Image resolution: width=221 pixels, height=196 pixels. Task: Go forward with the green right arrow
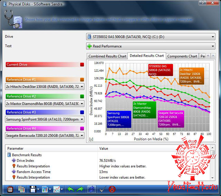click(x=80, y=189)
